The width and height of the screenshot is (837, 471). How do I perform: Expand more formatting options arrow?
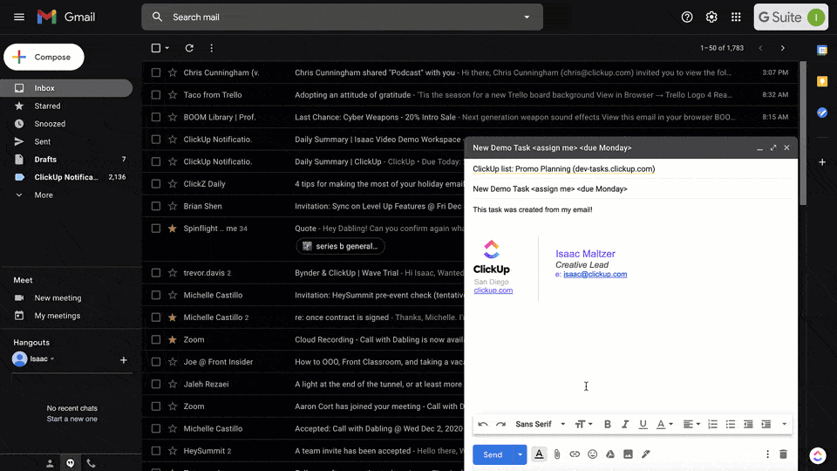click(x=784, y=424)
